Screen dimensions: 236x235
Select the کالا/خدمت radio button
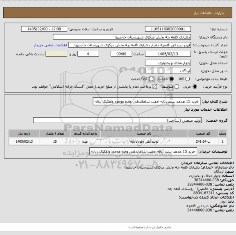[x=151, y=79]
